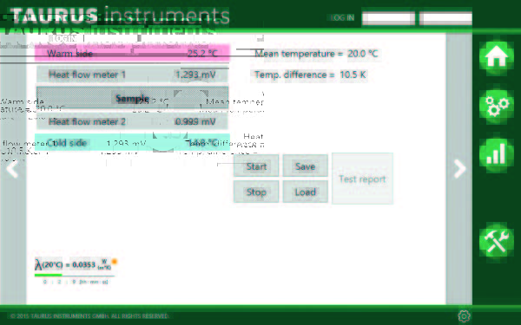
Task: Click the Sample block
Action: click(x=133, y=98)
